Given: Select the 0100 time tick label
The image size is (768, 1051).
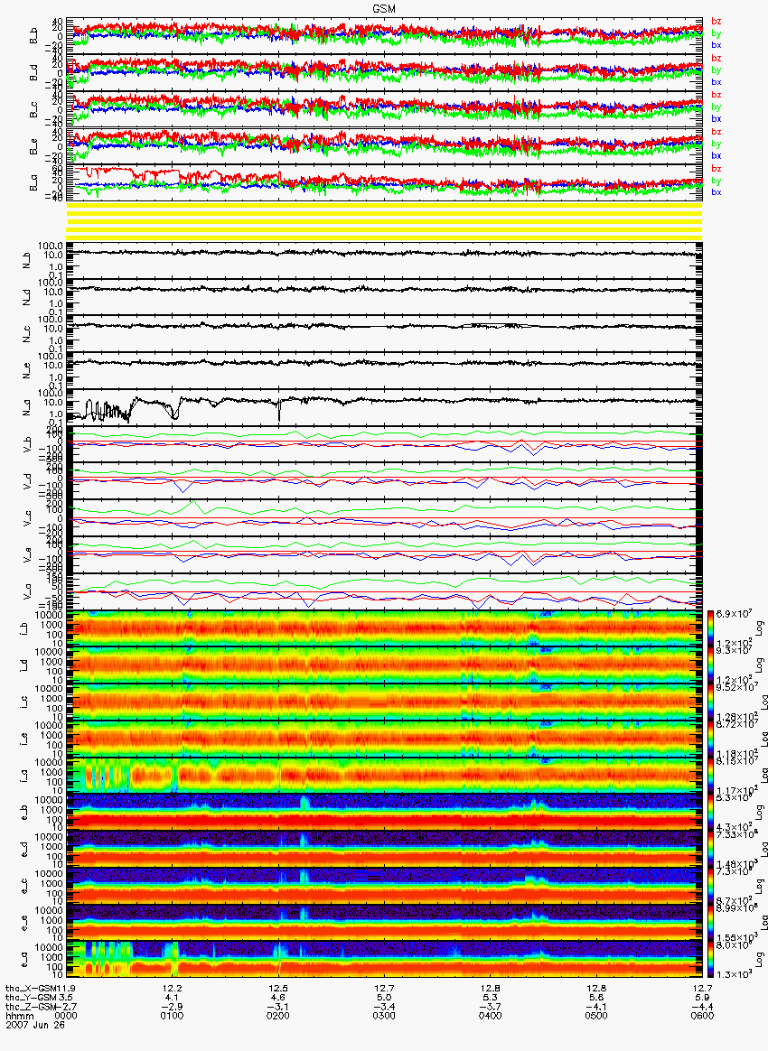Looking at the screenshot, I should click(x=173, y=1016).
